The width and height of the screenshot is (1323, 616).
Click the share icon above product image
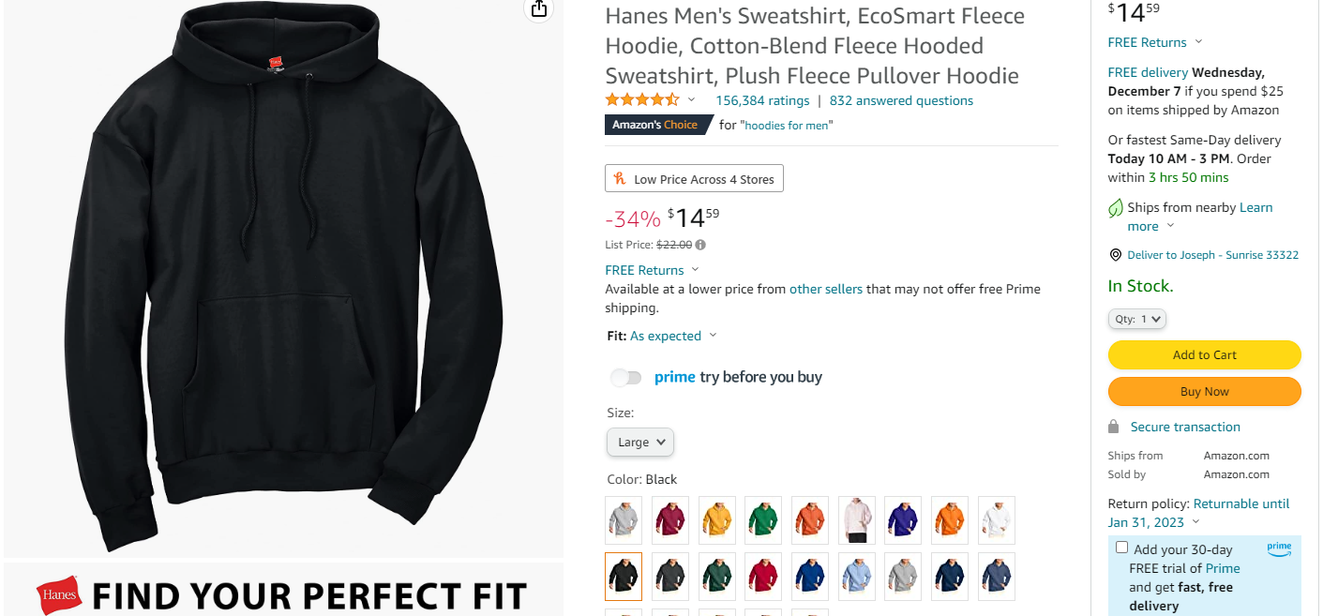[x=538, y=8]
